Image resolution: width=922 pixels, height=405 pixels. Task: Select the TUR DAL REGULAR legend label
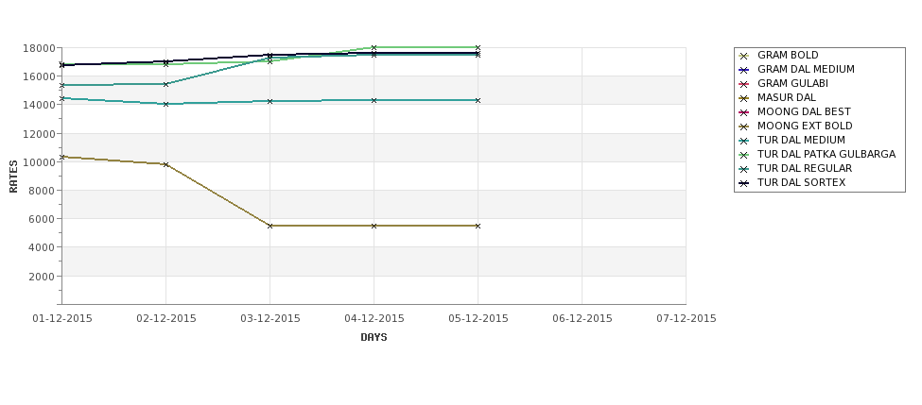pyautogui.click(x=805, y=168)
